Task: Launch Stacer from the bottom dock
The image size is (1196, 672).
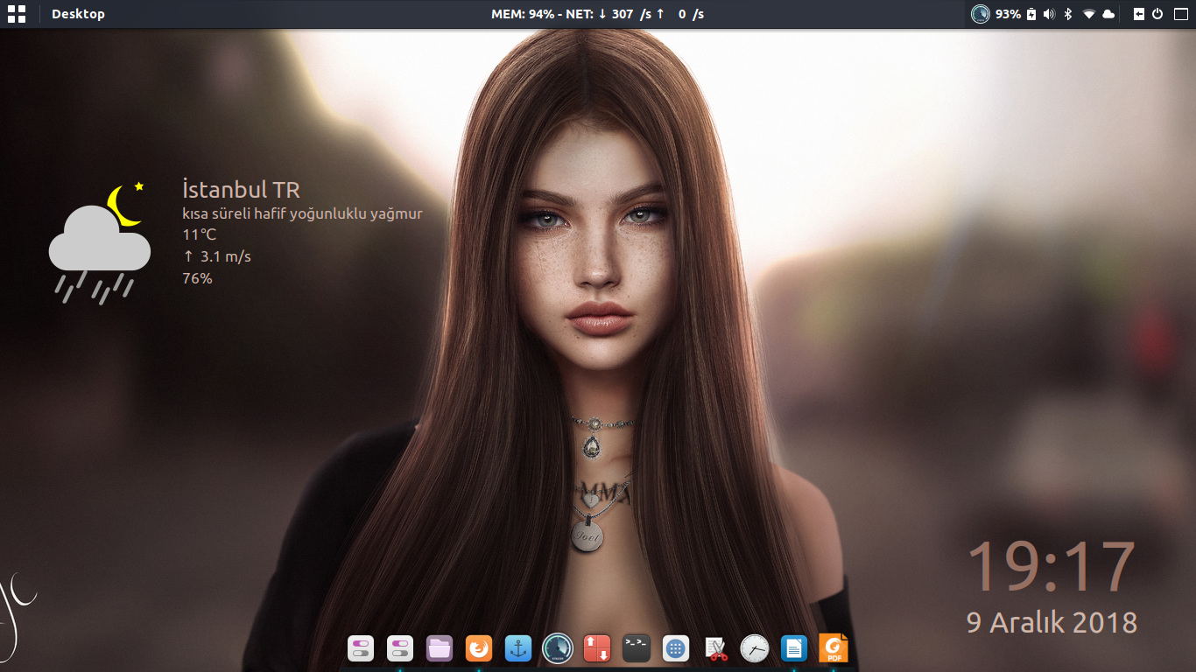Action: (558, 648)
